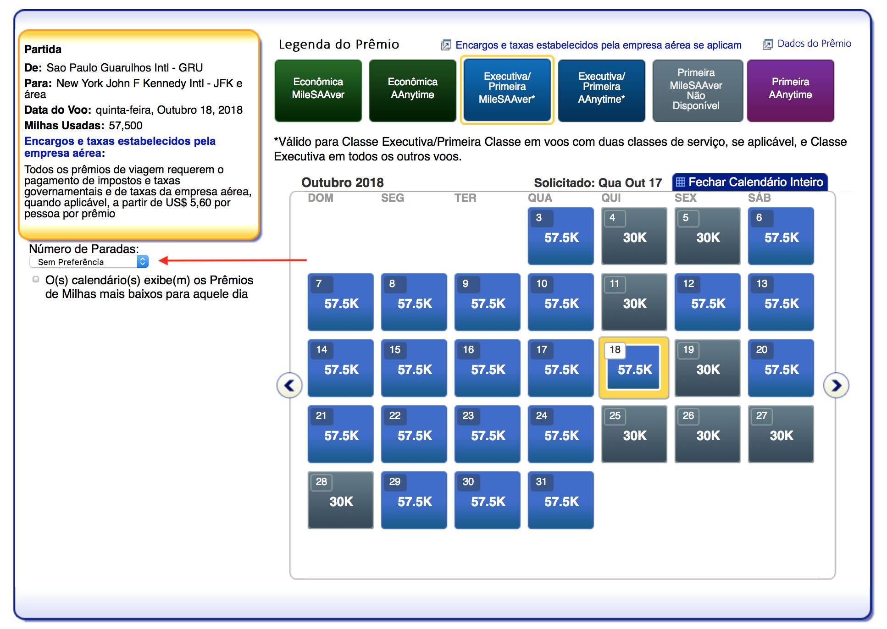Click the external-link icon beside Encargos e taxas
The width and height of the screenshot is (887, 629).
[446, 45]
